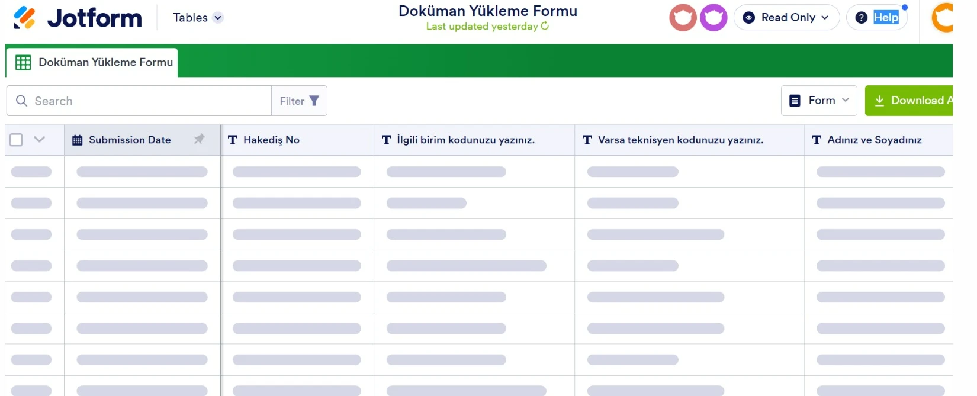Screen dimensions: 977x396
Task: Click the Download All button
Action: (x=909, y=101)
